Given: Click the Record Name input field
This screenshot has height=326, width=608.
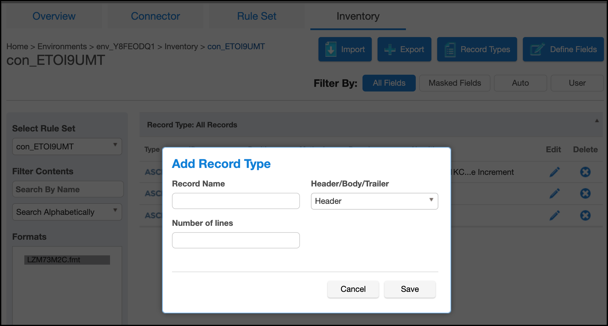Looking at the screenshot, I should click(236, 201).
